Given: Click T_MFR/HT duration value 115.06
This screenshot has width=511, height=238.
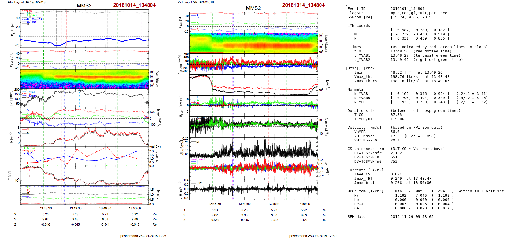Looking at the screenshot, I should 397,119.
